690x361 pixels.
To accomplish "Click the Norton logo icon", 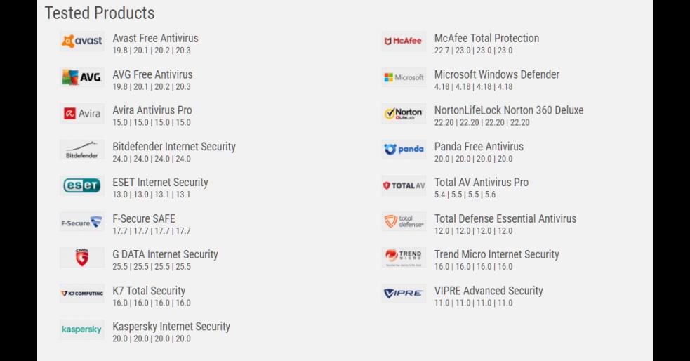I will coord(404,114).
